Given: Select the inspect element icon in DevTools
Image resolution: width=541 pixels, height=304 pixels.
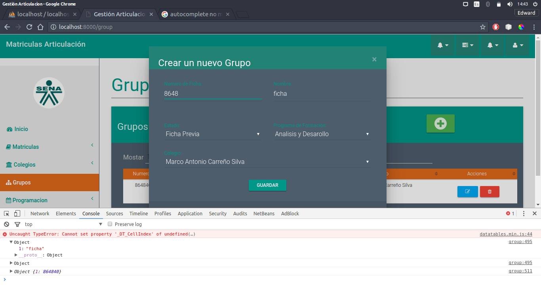Looking at the screenshot, I should point(6,213).
